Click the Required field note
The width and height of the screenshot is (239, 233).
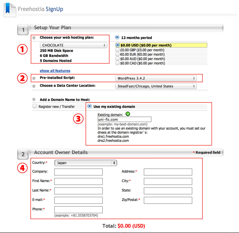206,153
